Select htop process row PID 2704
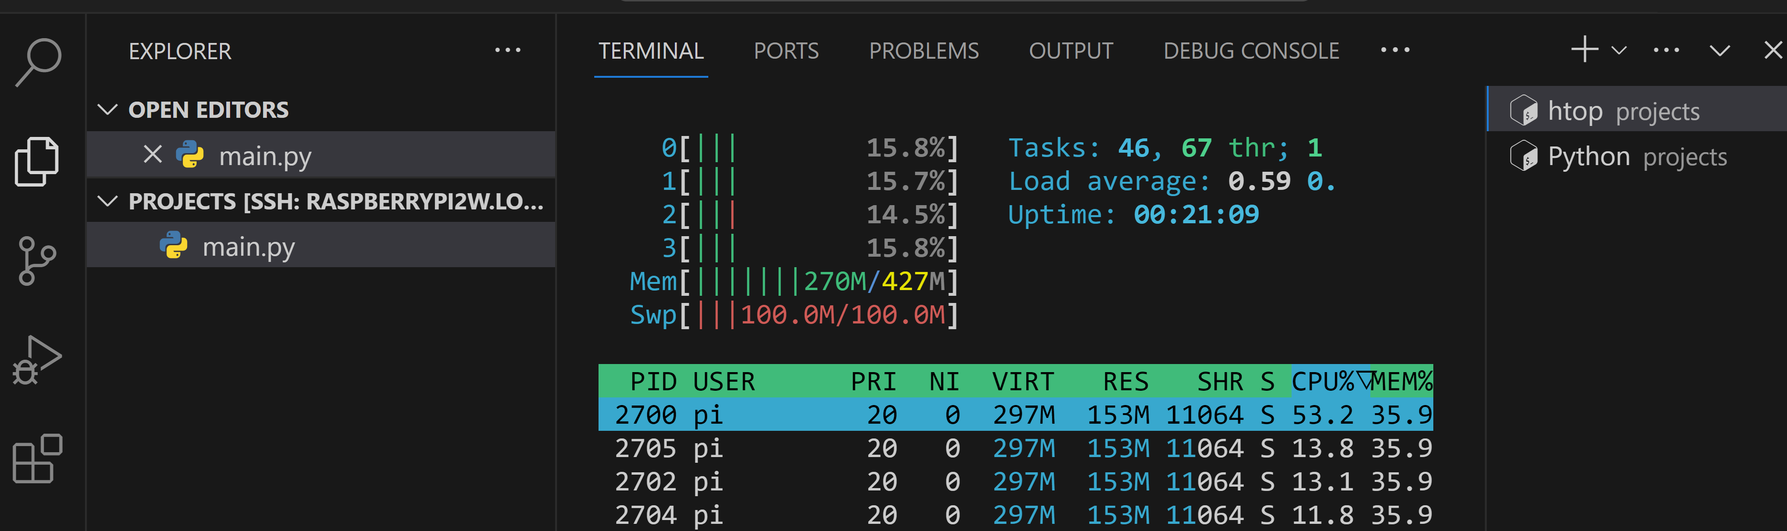1787x531 pixels. [x=1016, y=514]
